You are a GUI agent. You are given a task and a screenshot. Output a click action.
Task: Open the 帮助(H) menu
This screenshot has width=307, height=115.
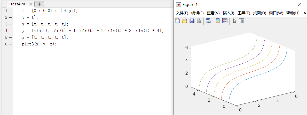293,13
